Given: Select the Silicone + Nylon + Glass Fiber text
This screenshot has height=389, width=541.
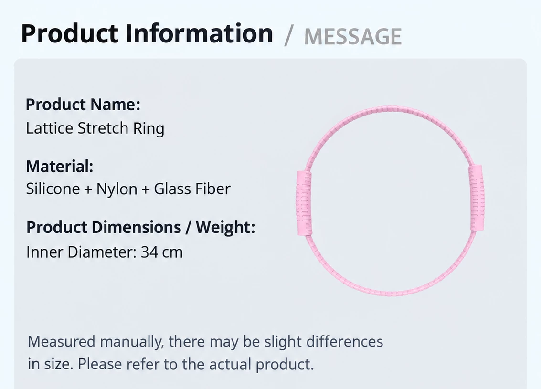Looking at the screenshot, I should click(128, 189).
